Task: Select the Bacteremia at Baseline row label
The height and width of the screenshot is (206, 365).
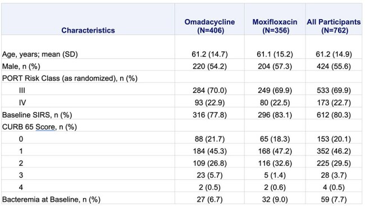Action: (51, 199)
